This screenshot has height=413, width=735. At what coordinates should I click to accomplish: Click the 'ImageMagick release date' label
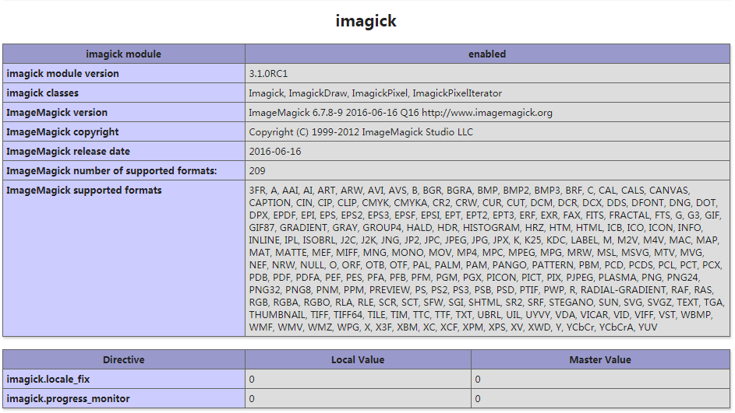tap(69, 152)
